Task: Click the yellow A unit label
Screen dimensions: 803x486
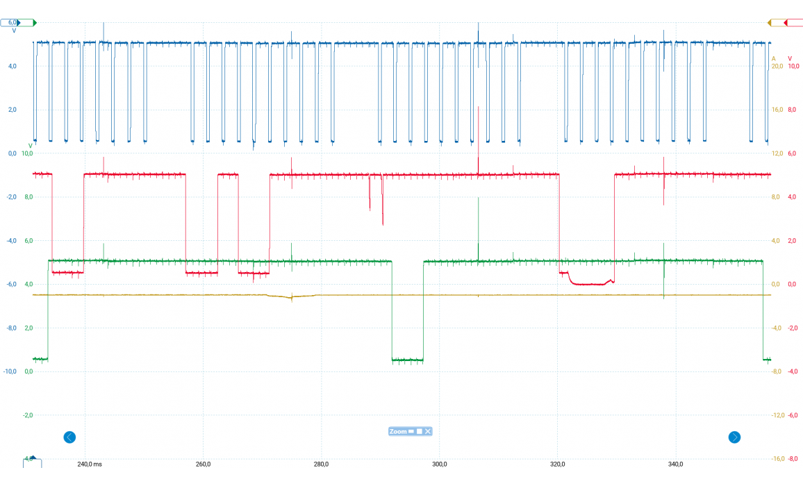Action: [x=774, y=58]
